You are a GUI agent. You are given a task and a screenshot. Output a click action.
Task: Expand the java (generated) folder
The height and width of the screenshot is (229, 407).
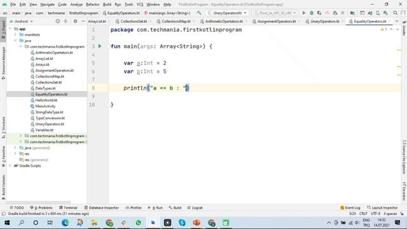[x=15, y=148]
